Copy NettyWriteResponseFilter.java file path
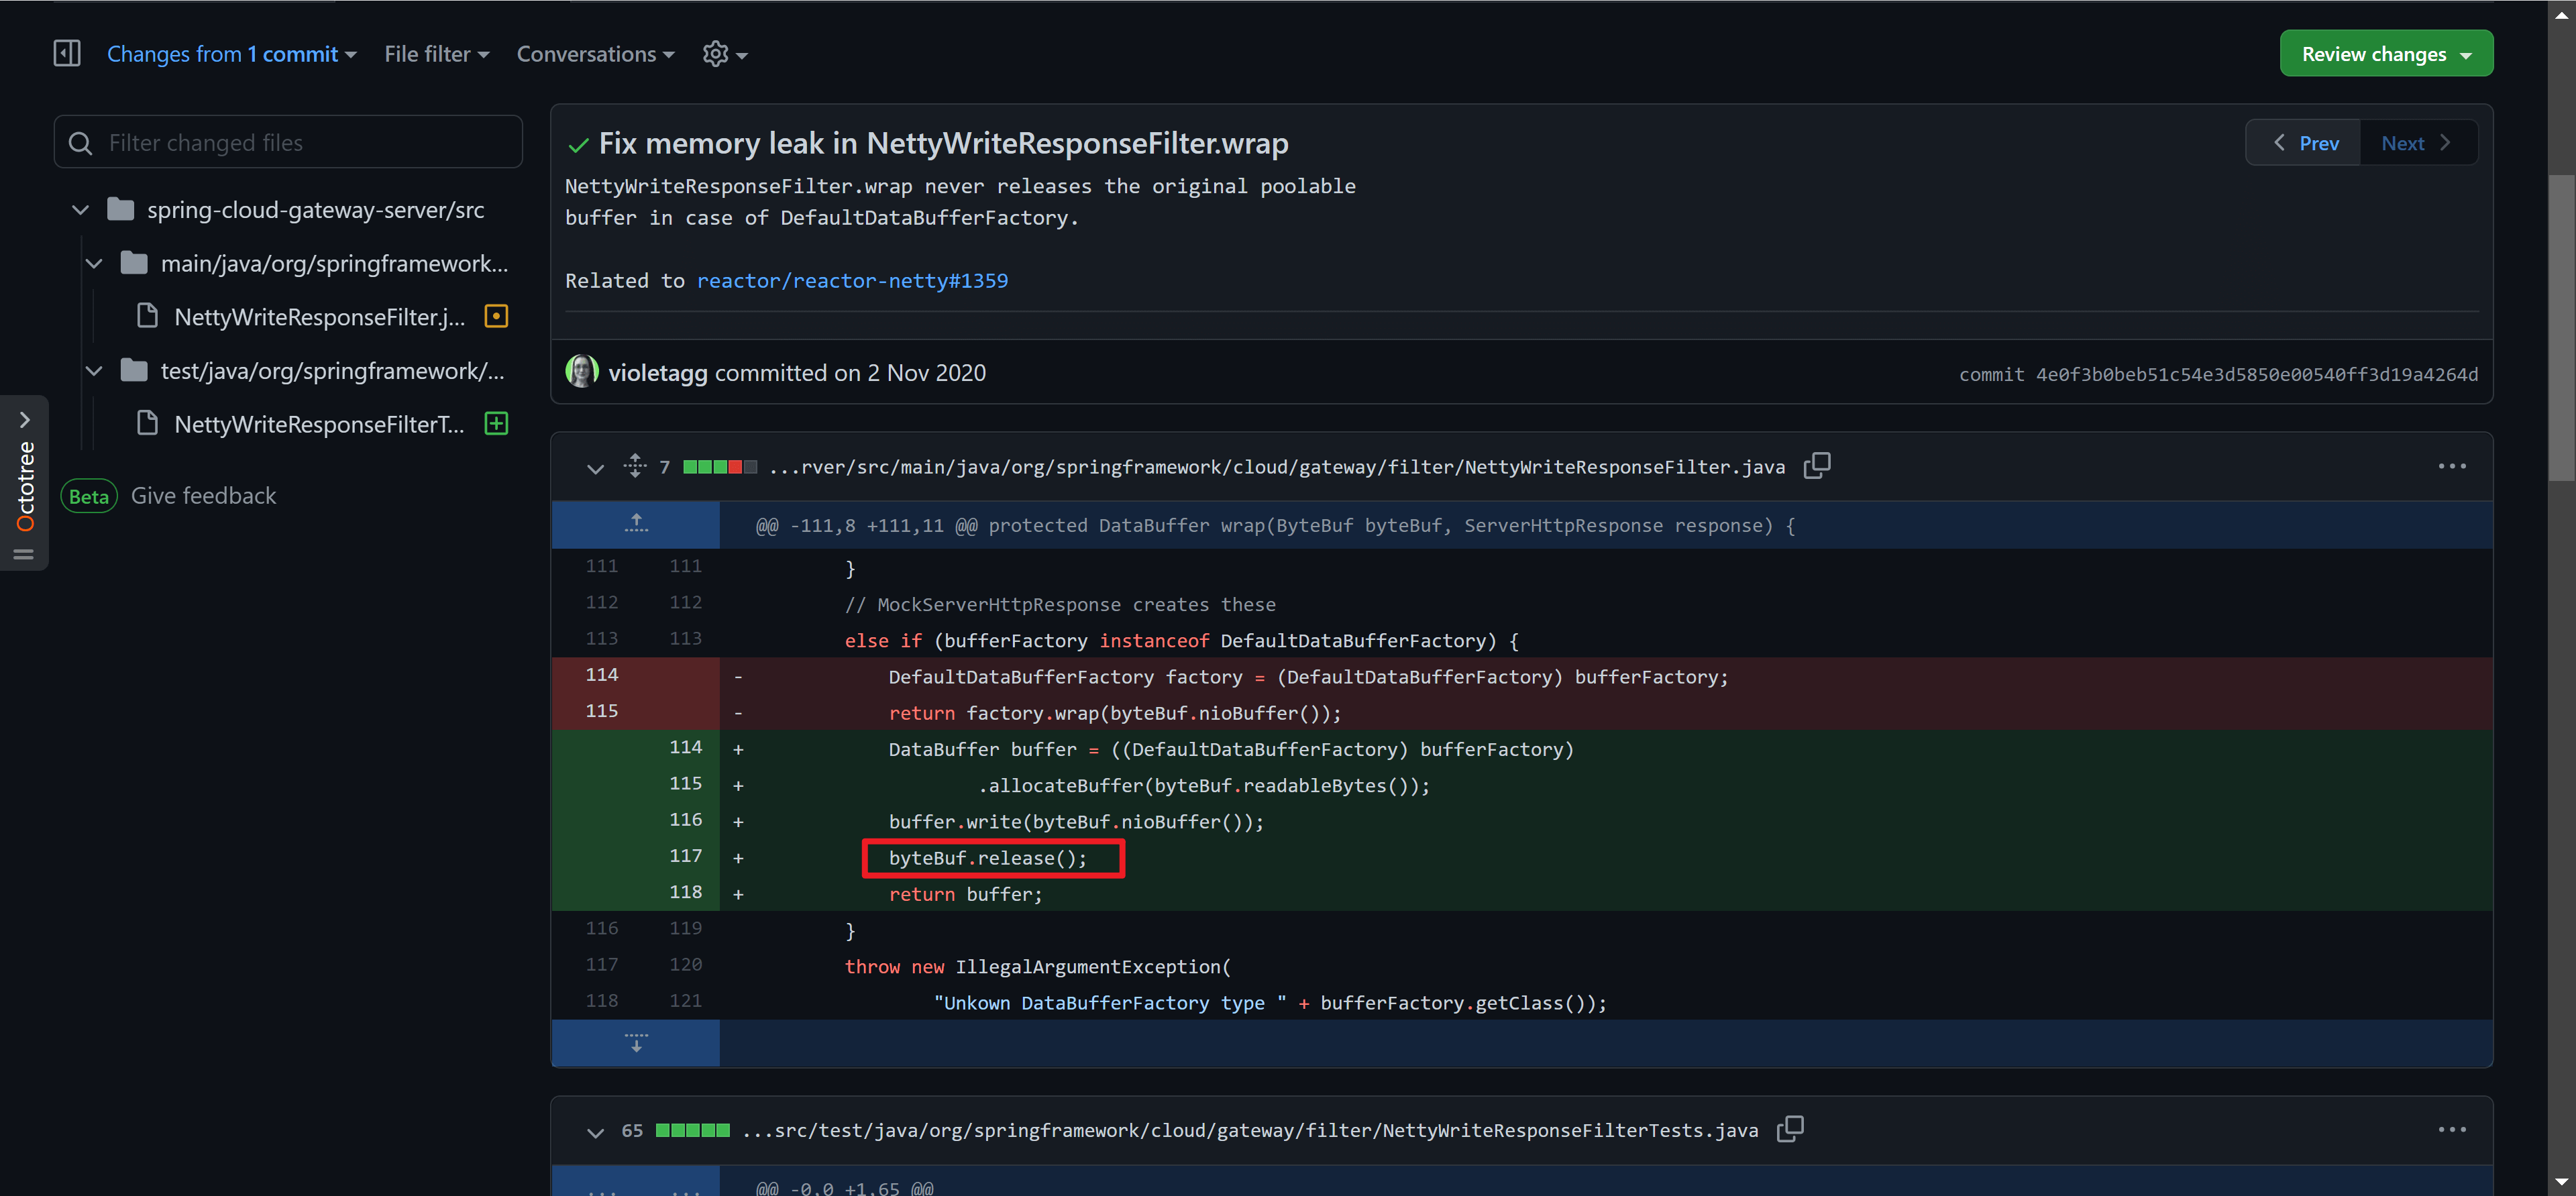 point(1816,466)
